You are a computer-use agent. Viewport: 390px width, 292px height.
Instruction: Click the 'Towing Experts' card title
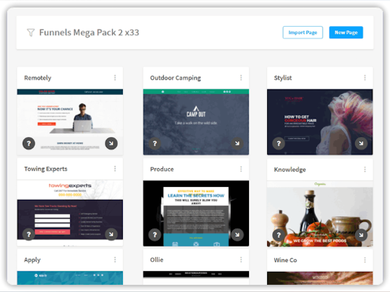tap(45, 169)
